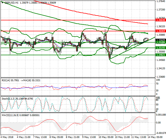Select the green 1.34821 support price tag
This screenshot has width=166, height=140.
coord(161,55)
